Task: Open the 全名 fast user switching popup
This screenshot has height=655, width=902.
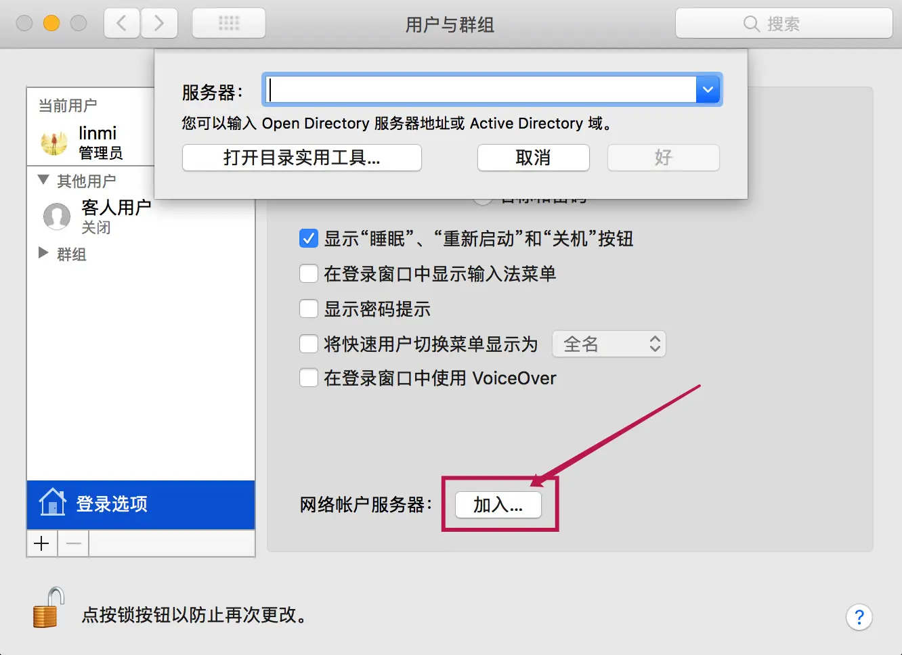Action: point(609,344)
